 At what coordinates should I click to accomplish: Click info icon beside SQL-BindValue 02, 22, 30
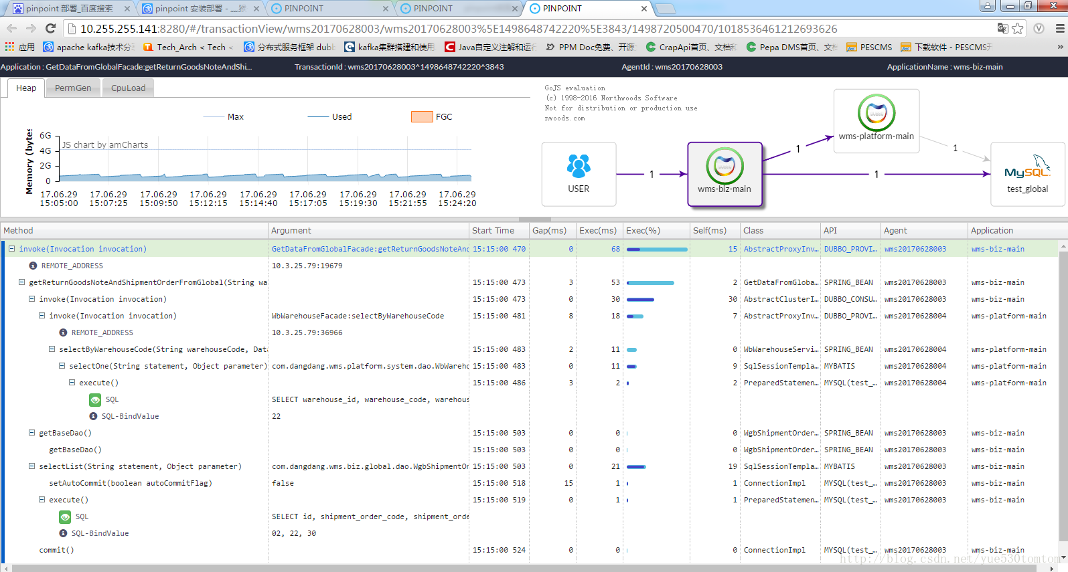pos(63,533)
